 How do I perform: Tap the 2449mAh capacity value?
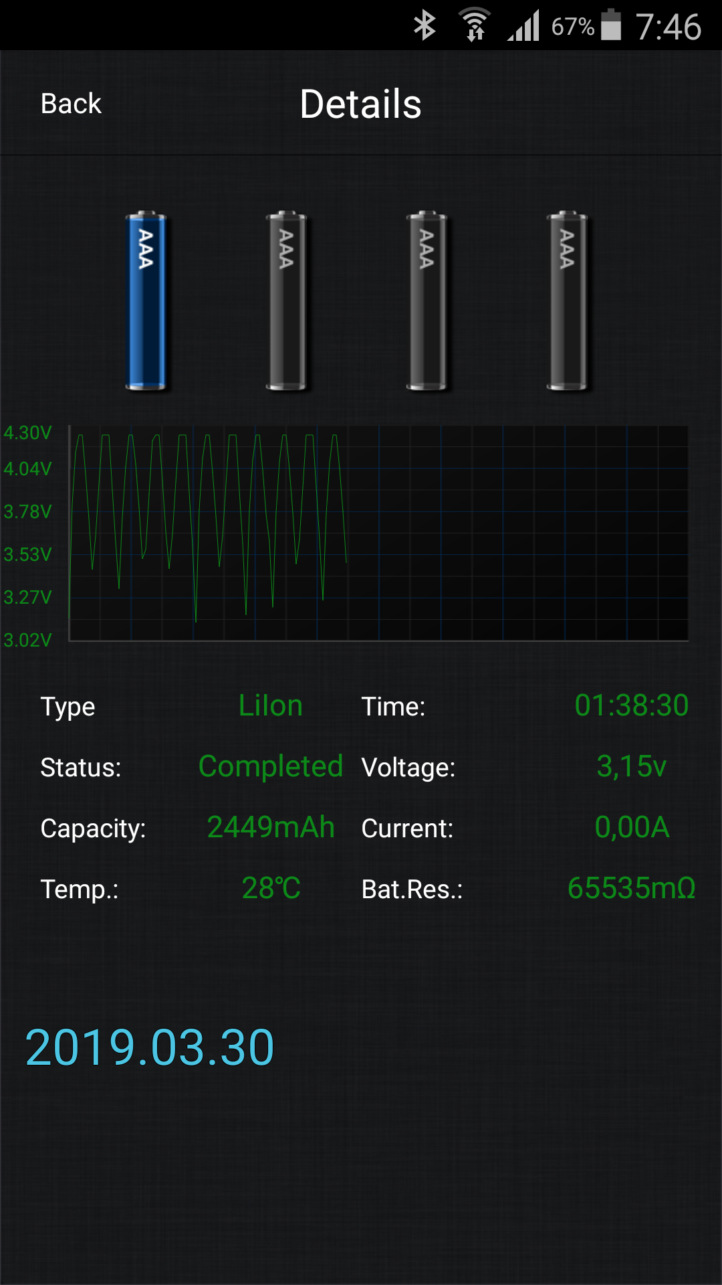click(x=271, y=827)
